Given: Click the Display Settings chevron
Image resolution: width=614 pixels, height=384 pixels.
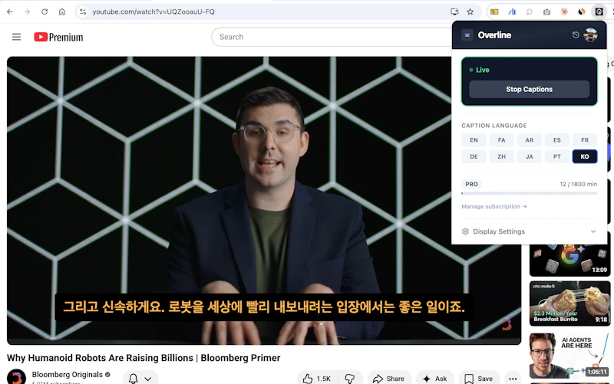Looking at the screenshot, I should (593, 231).
